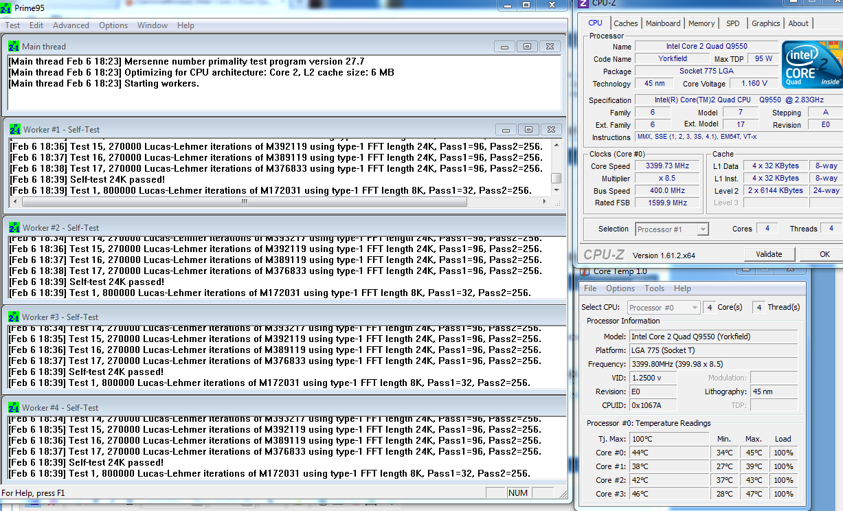Click the Core Voltage value 1.160 V
Viewport: 843px width, 511px height.
(754, 83)
